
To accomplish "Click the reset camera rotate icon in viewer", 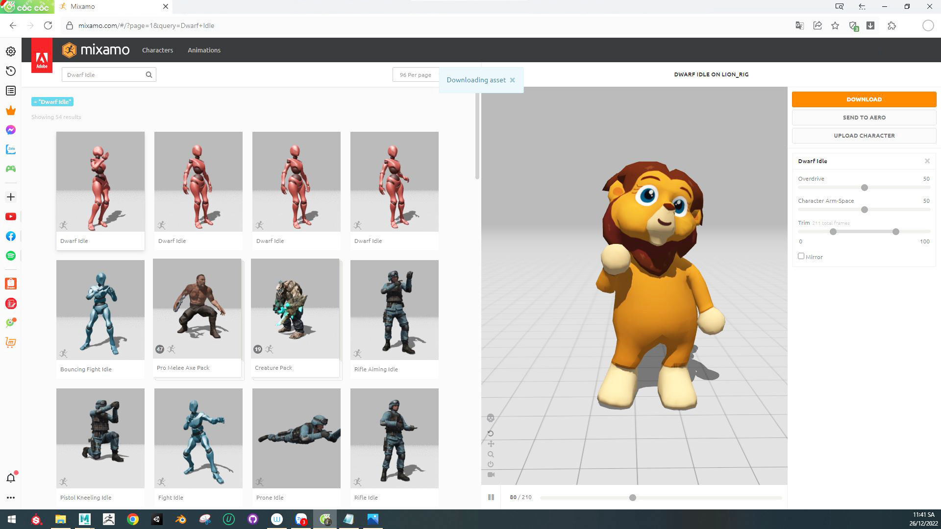I will (491, 433).
